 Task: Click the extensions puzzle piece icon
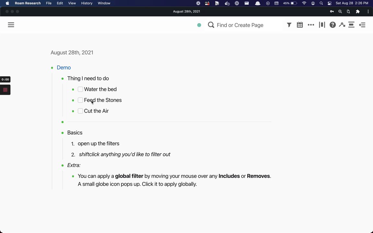point(358,11)
